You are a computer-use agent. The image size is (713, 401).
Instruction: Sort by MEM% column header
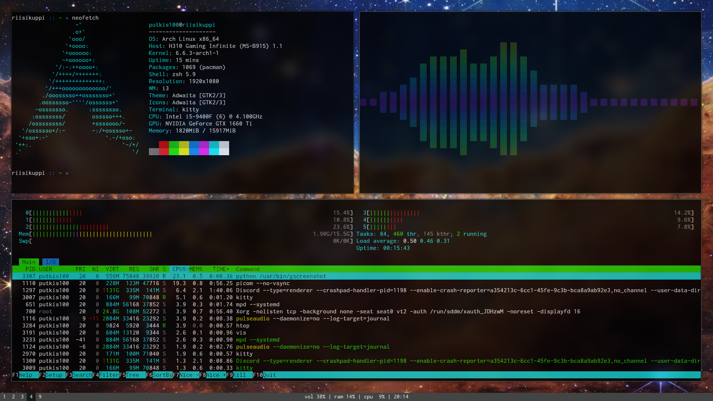coord(196,269)
